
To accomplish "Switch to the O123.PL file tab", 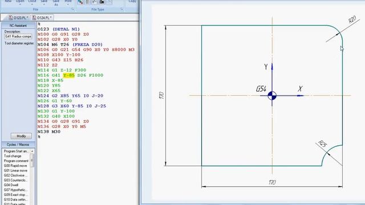I will point(18,18).
